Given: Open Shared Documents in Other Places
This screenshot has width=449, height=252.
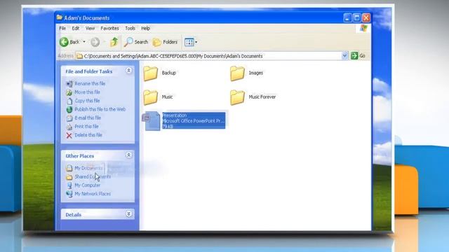Looking at the screenshot, I should pos(93,176).
